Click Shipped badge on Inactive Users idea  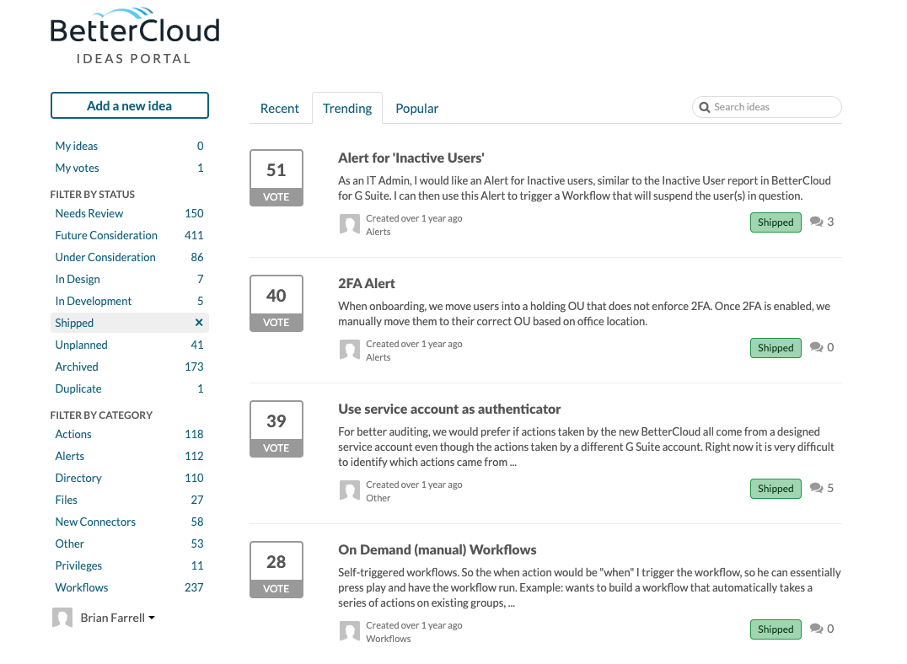point(776,222)
